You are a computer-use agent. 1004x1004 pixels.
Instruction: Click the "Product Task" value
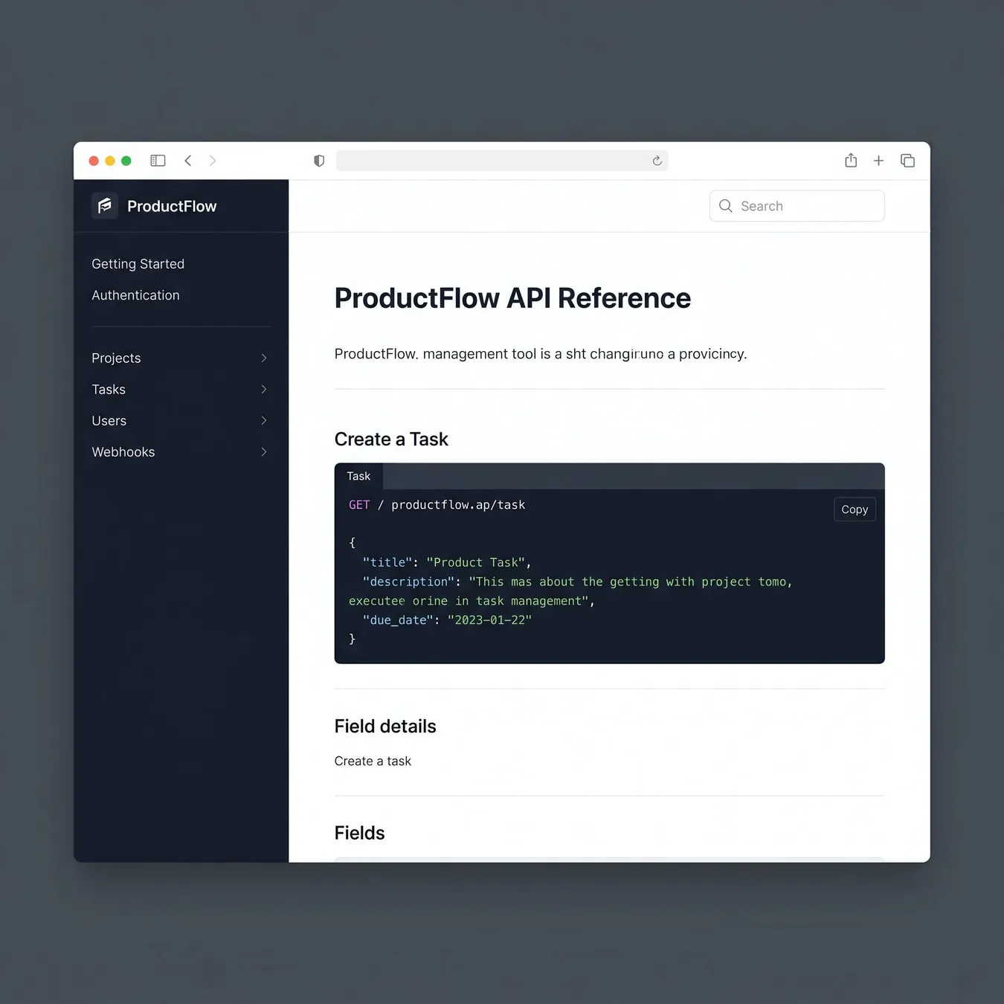(x=476, y=562)
